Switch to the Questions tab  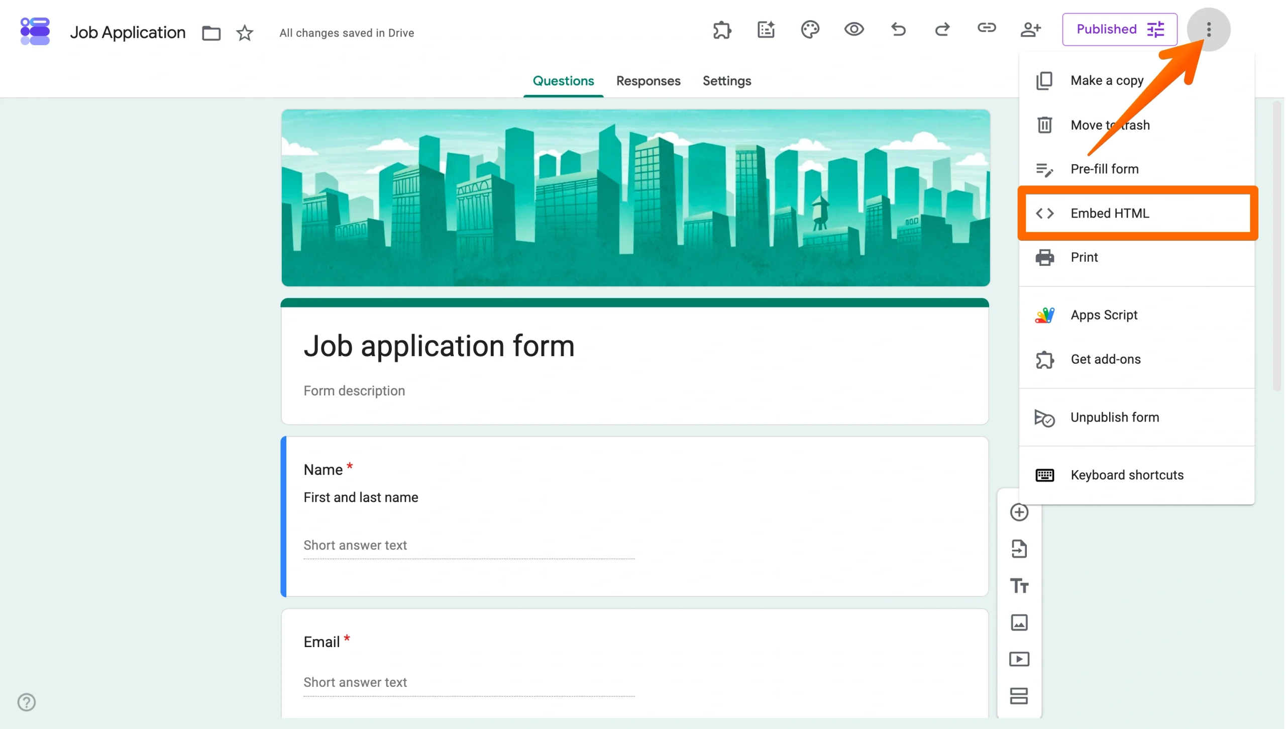563,81
